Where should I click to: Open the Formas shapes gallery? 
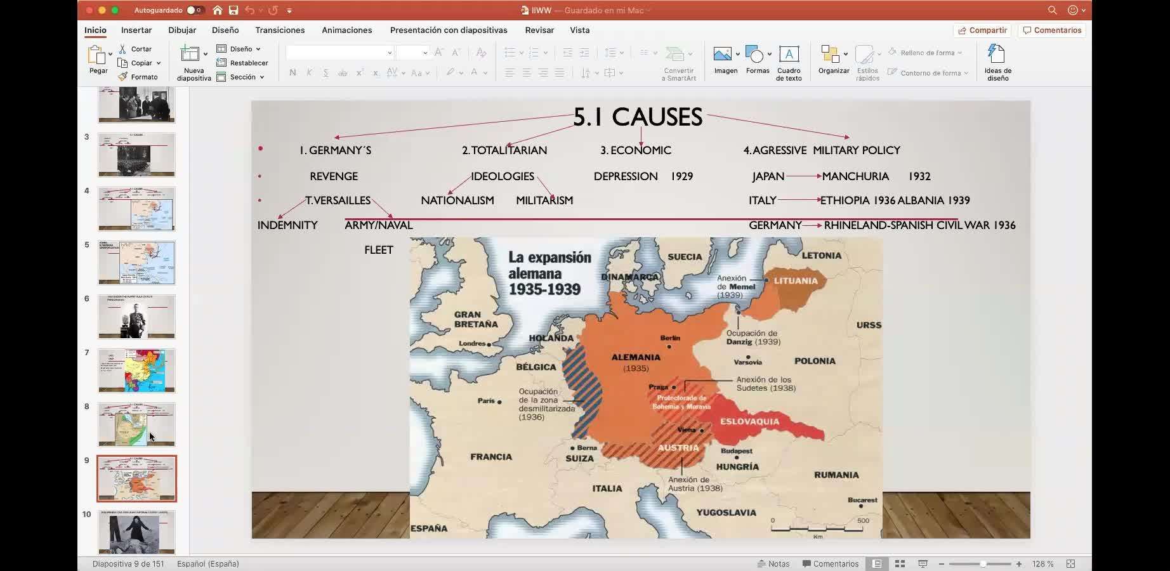pos(757,60)
